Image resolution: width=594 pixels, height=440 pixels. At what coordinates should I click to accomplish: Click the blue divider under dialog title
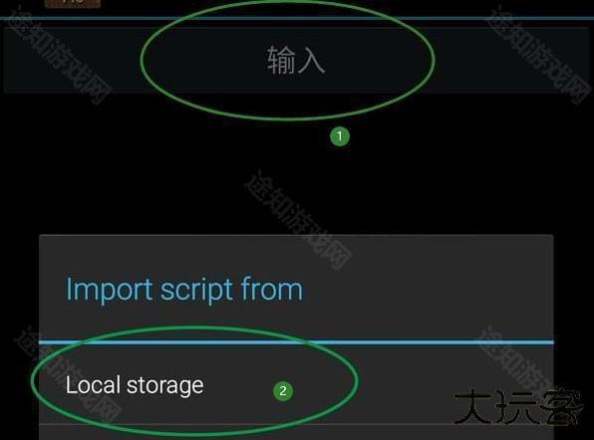coord(296,342)
